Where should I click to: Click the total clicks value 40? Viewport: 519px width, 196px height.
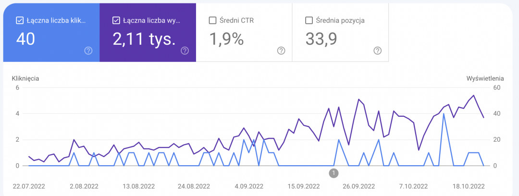tap(26, 39)
